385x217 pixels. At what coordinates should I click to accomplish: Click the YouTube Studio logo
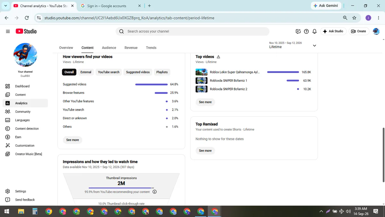26,31
